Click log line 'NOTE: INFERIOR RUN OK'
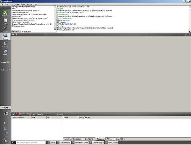Screen dimensions: 191x145 66,24
